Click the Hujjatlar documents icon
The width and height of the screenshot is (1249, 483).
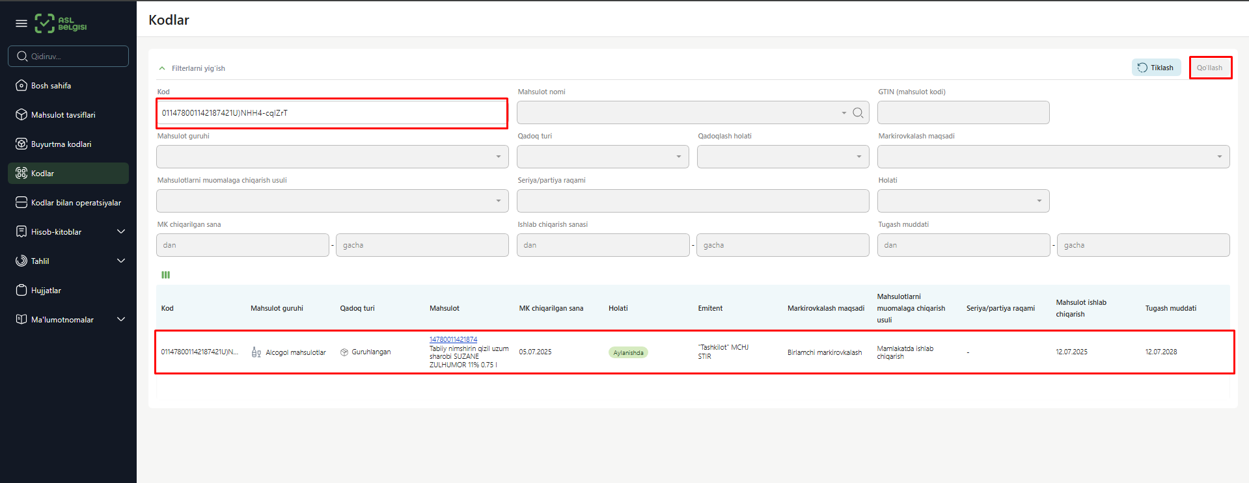pyautogui.click(x=21, y=291)
